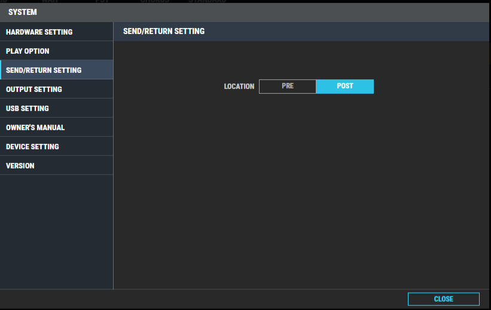Select Play Option in the sidebar

pos(28,51)
